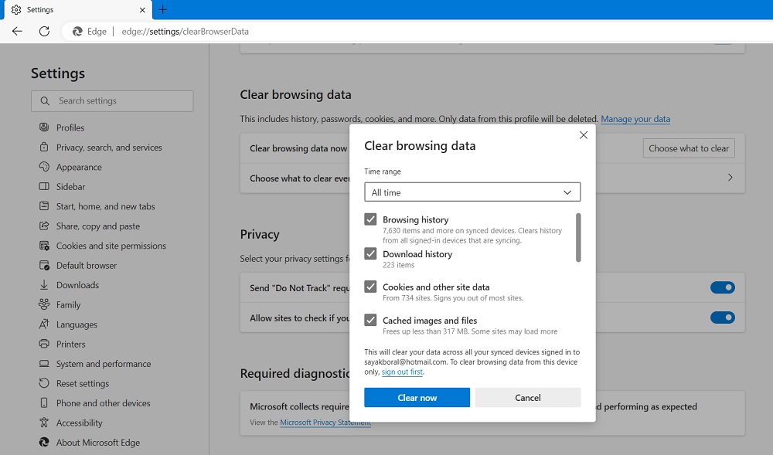Toggle the Send Do Not Track switch
Viewport: 773px width, 455px height.
(722, 287)
